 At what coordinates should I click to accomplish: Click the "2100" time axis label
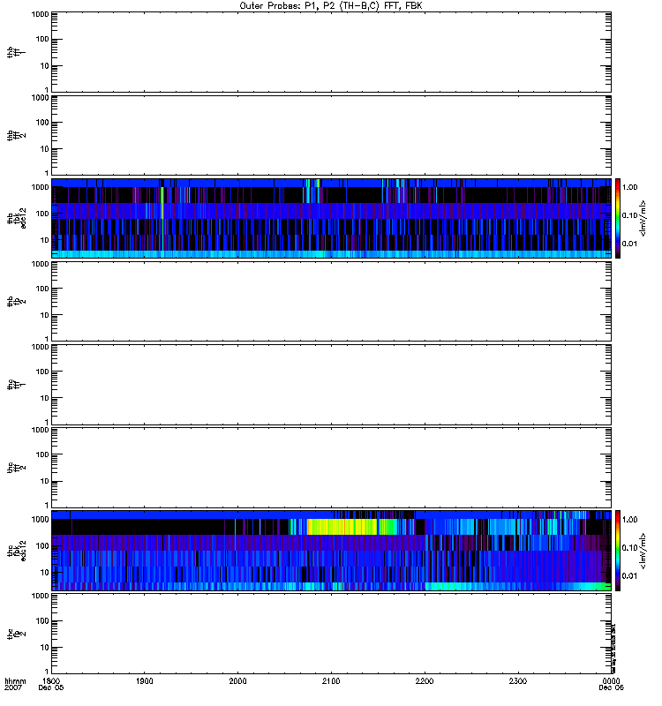[x=331, y=681]
